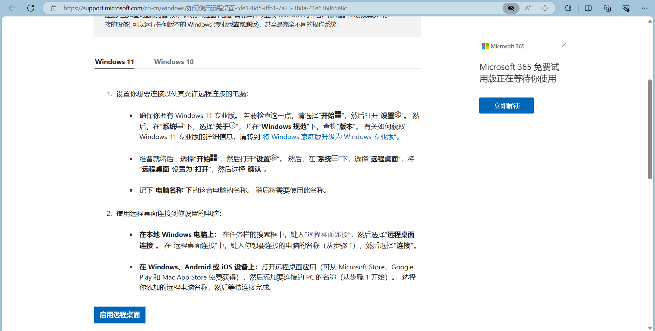This screenshot has height=331, width=655.
Task: Go back to the previous page
Action: click(12, 8)
